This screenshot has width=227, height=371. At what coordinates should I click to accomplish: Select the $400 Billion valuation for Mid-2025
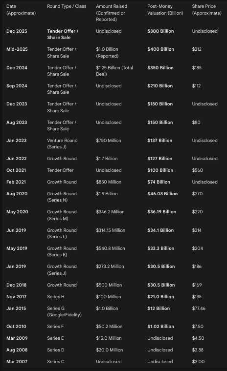160,49
